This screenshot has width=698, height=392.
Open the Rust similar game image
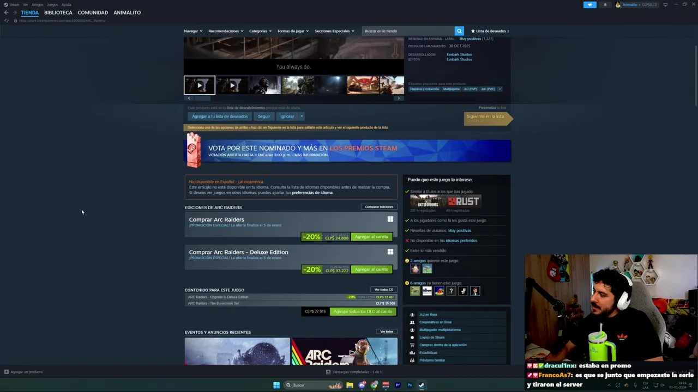[x=464, y=201]
